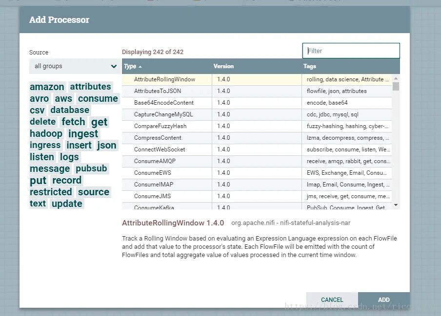Filter by the json tag
Screen dimensions: 441x316
click(107, 145)
